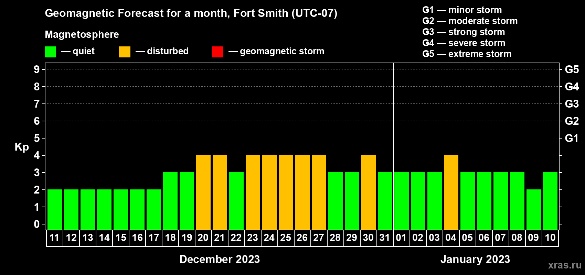585x275 pixels.
Task: Click the orange bar for December 30
Action: pyautogui.click(x=369, y=192)
